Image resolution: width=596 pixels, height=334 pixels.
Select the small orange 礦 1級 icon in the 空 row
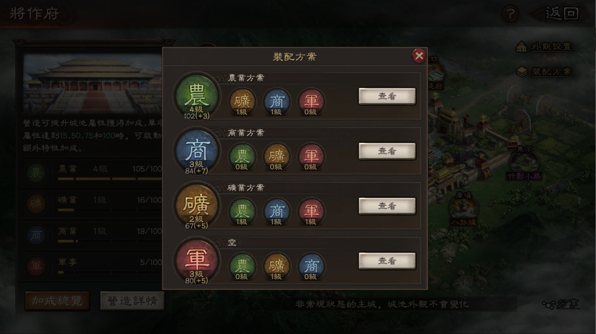[276, 267]
